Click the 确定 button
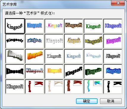The image size is (127, 109). 87,101
